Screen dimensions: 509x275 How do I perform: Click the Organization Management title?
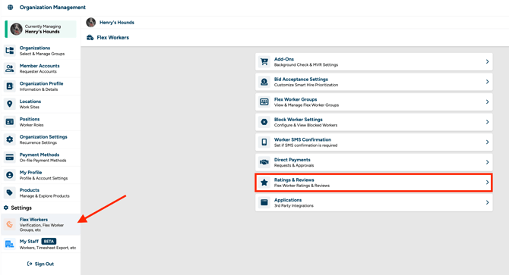pos(52,7)
